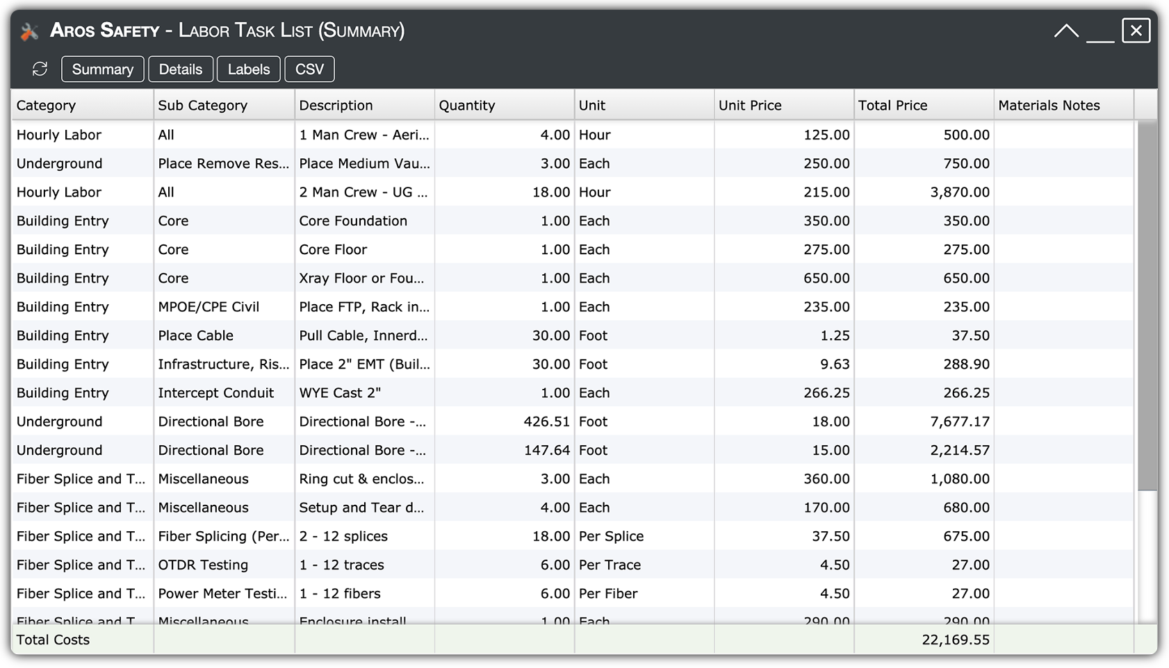The image size is (1169, 668).
Task: Switch to the Details view
Action: coord(180,69)
